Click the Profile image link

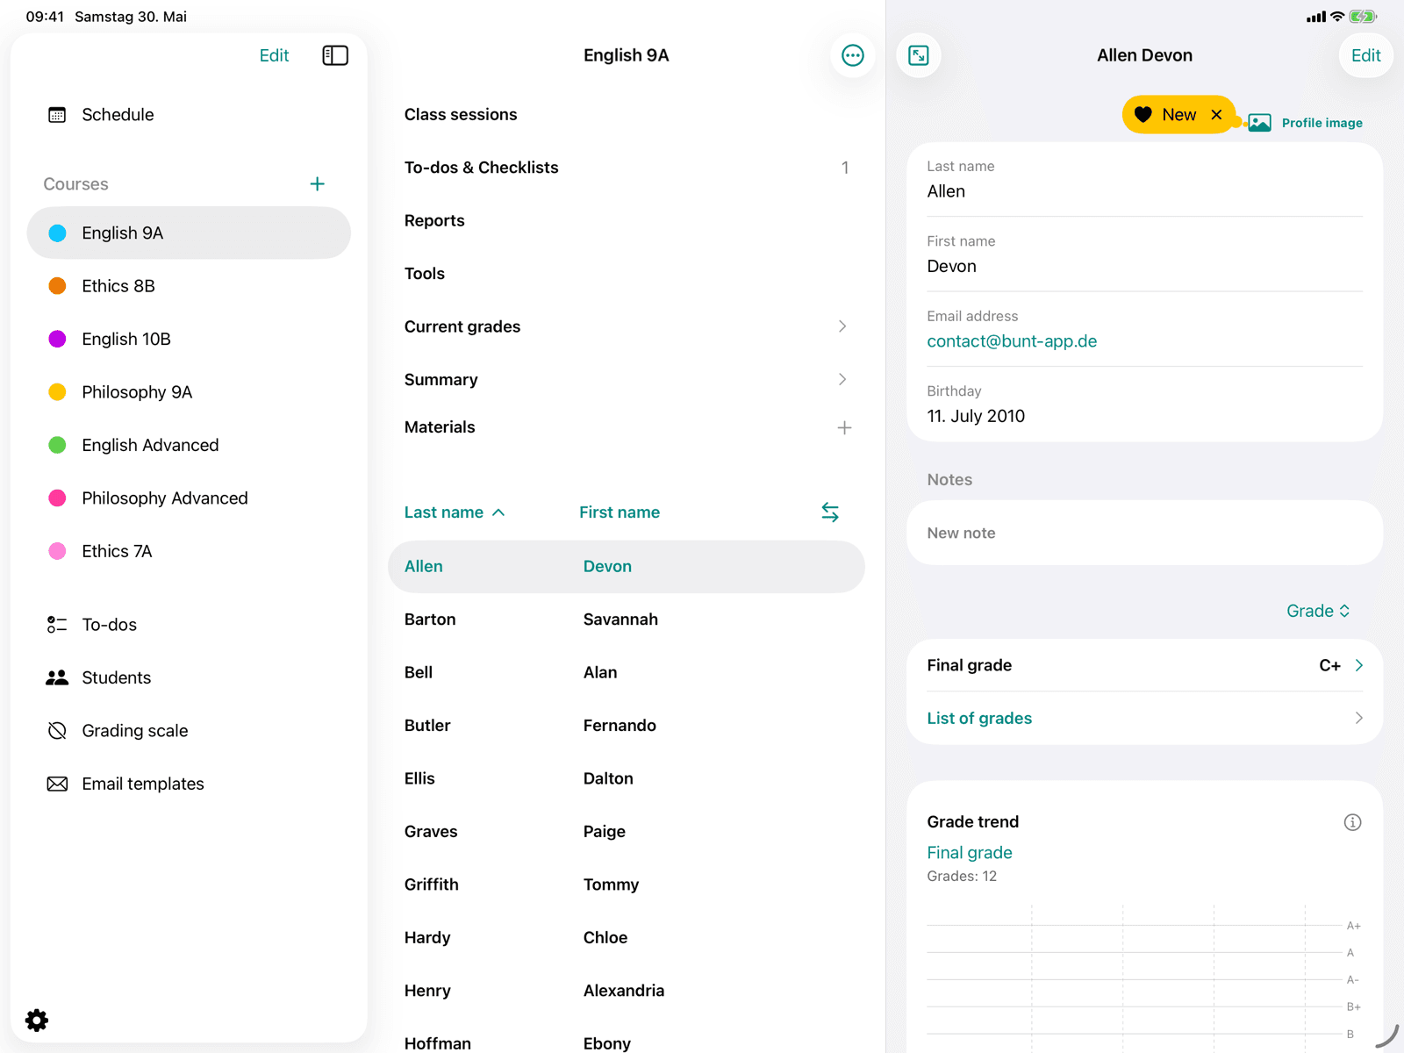coord(1322,123)
